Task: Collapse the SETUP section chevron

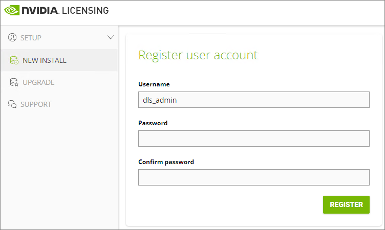Action: coord(110,37)
